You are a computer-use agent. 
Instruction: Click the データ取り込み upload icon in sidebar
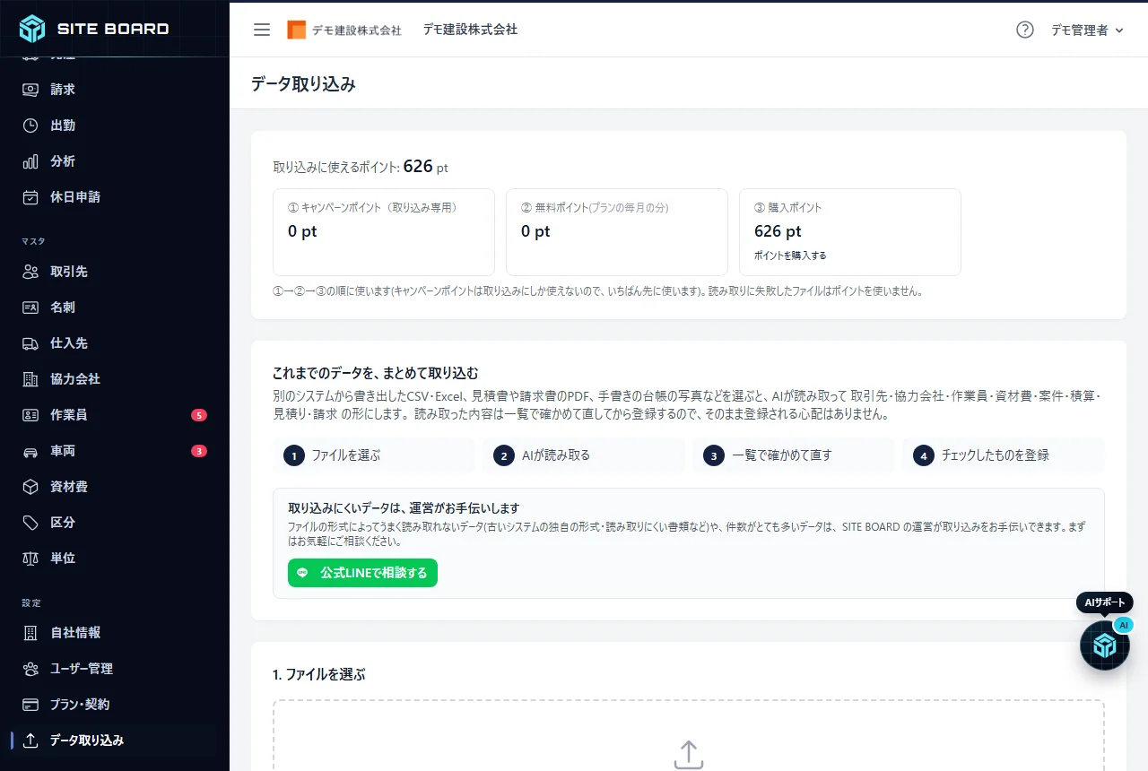(x=31, y=741)
